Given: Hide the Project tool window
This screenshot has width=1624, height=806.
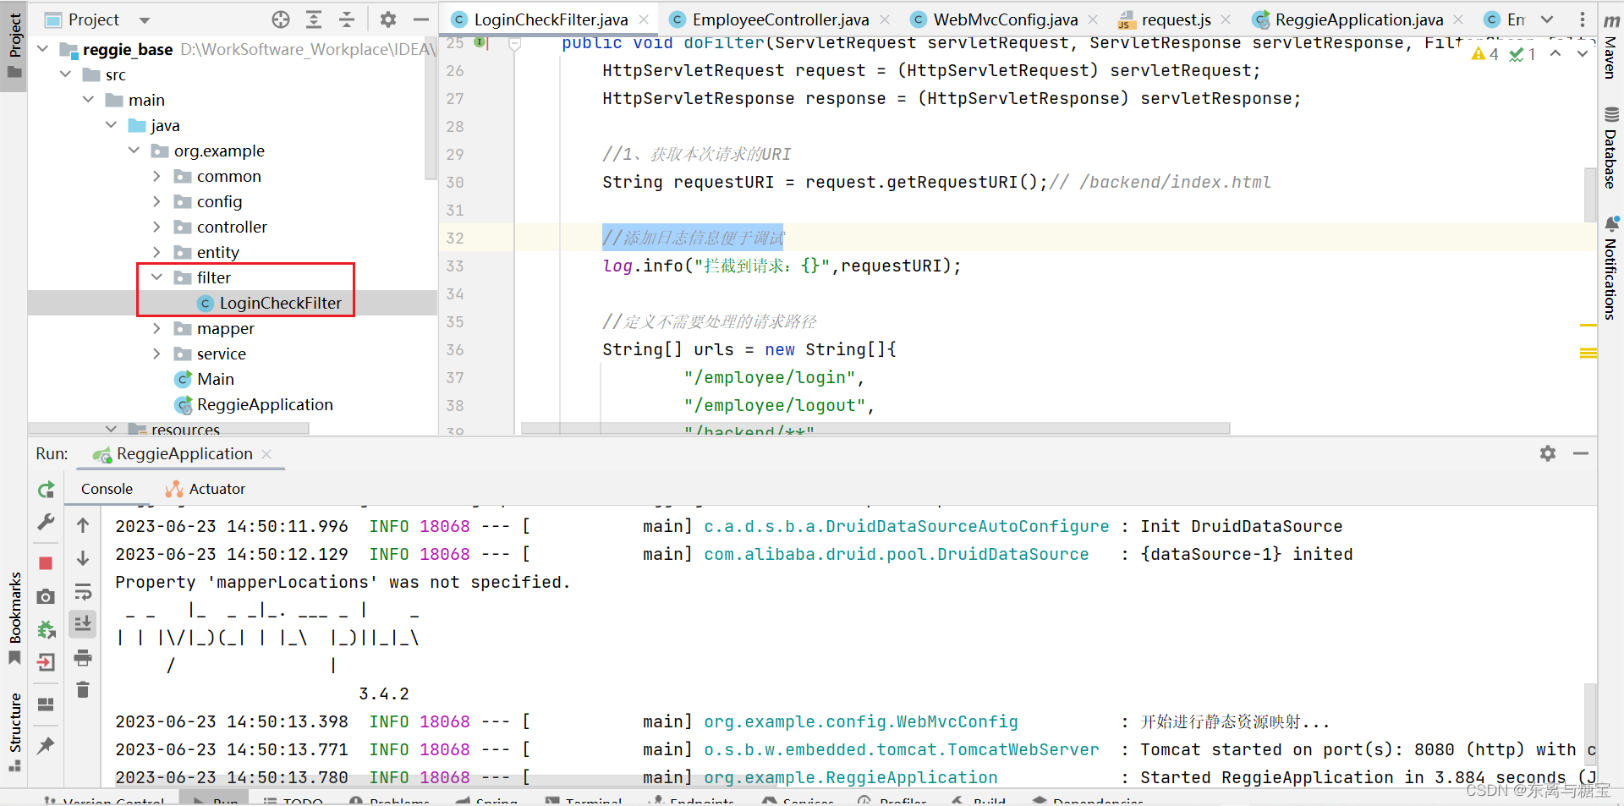Looking at the screenshot, I should click(x=421, y=19).
